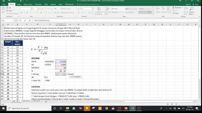
Task: Cancel the formula entry with the X icon
Action: tap(20, 20)
